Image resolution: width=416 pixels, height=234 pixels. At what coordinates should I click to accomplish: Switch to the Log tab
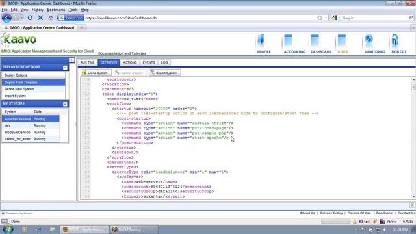[x=164, y=62]
